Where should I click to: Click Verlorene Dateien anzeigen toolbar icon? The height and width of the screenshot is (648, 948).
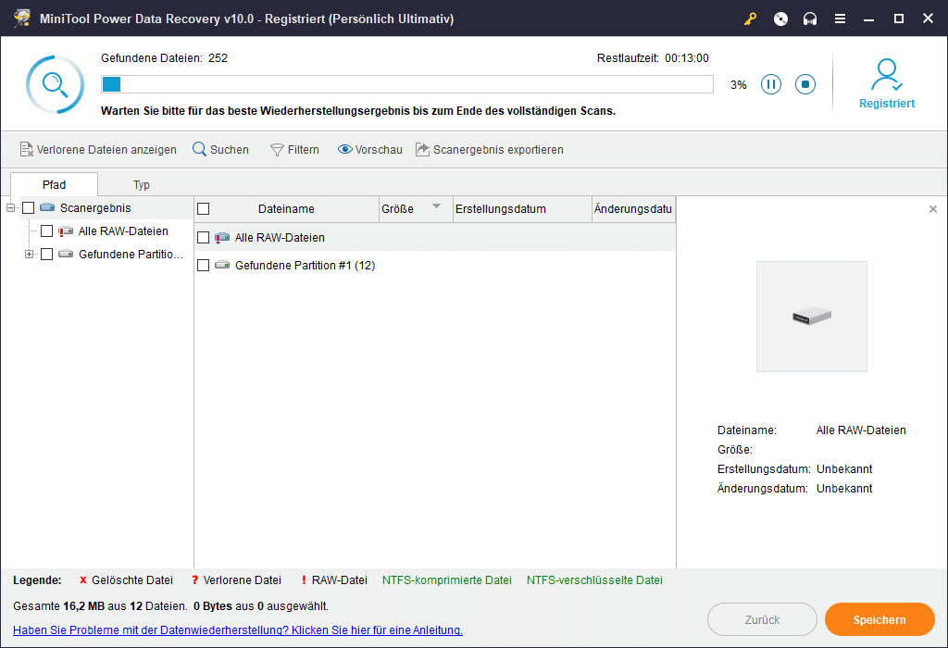[x=27, y=149]
